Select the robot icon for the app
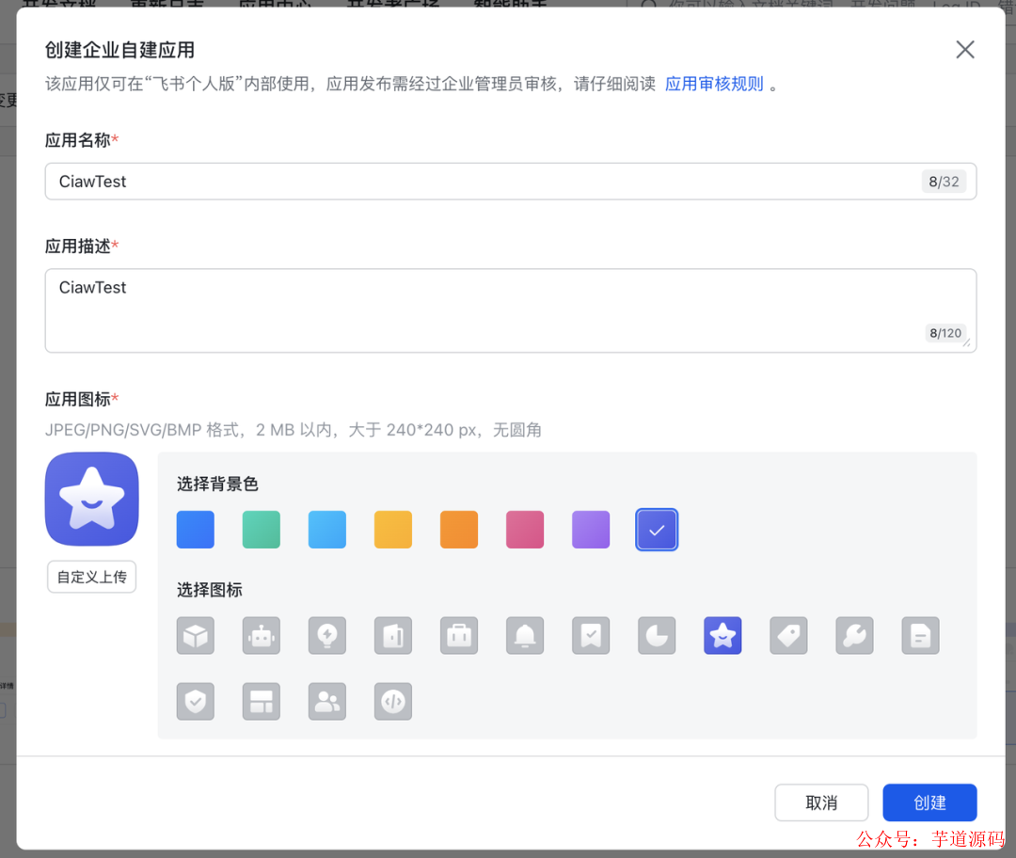1016x858 pixels. point(261,635)
